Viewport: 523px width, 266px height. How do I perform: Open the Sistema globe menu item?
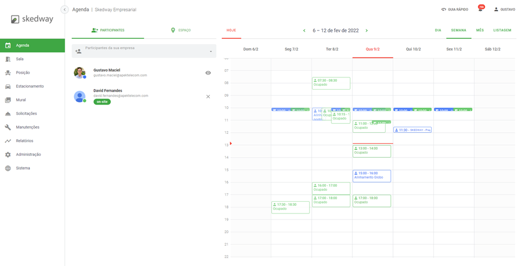pos(23,168)
